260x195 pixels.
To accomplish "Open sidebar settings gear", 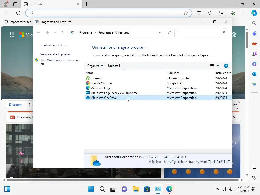I will tap(254, 177).
